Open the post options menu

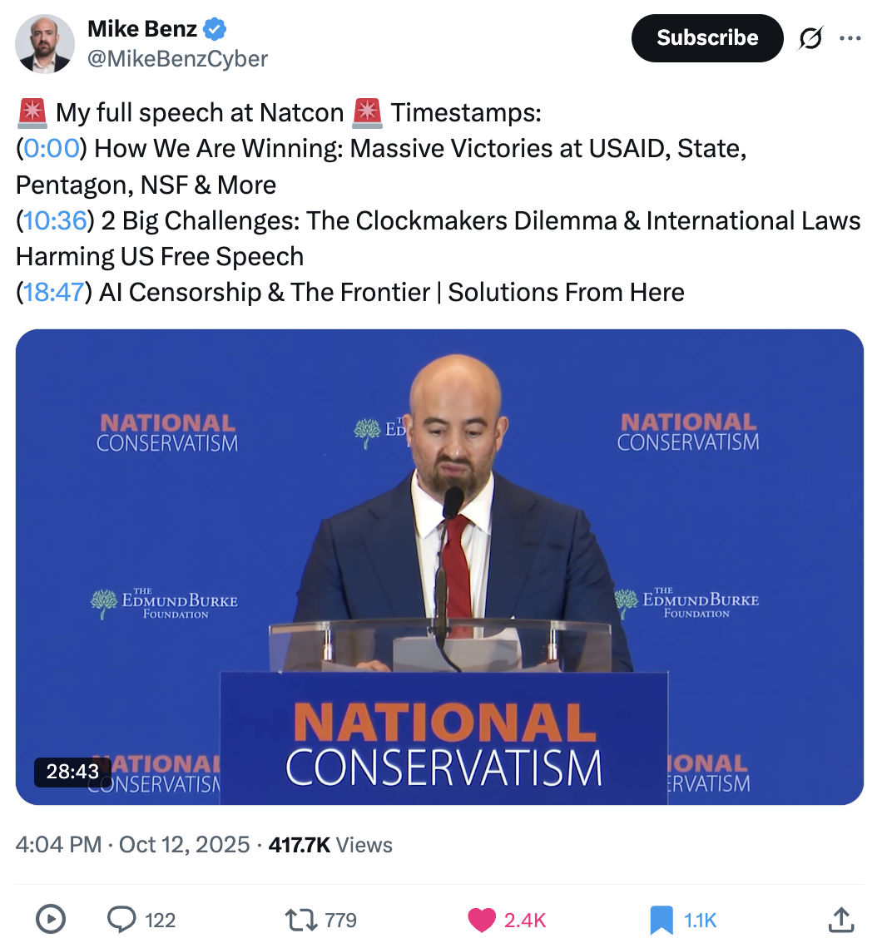850,37
